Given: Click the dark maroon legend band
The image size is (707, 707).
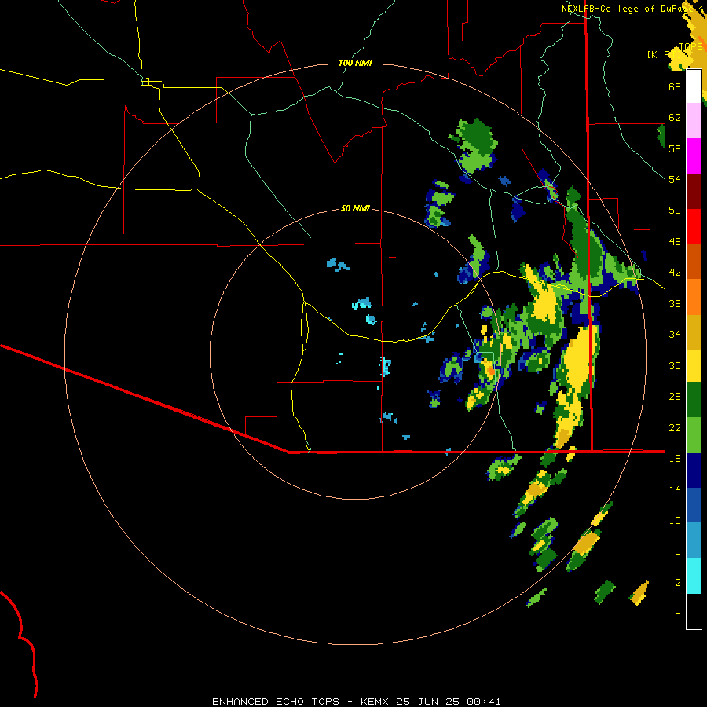Looking at the screenshot, I should pyautogui.click(x=694, y=192).
